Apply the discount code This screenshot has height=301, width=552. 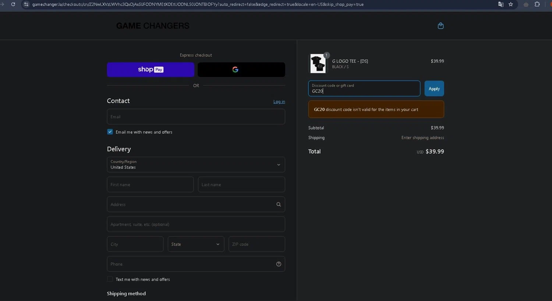(434, 89)
